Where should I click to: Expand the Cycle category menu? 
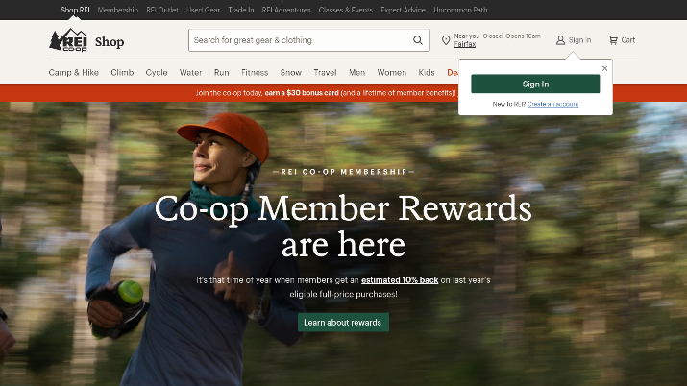pos(157,73)
